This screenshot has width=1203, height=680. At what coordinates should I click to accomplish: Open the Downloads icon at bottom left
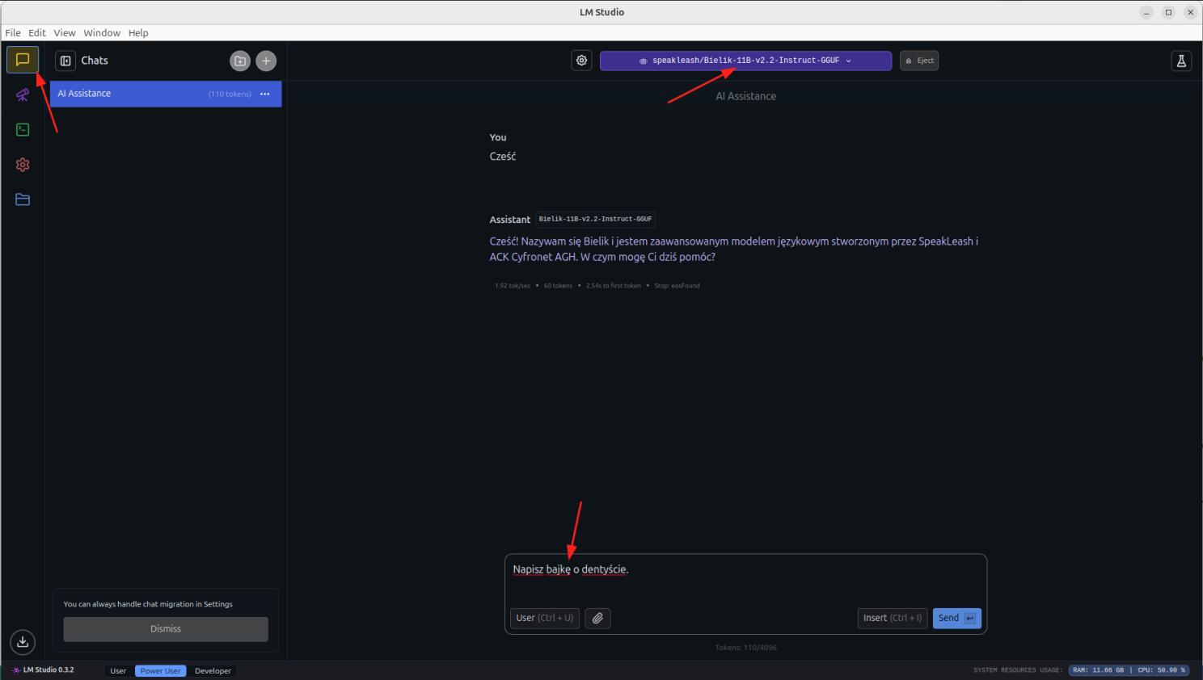23,642
